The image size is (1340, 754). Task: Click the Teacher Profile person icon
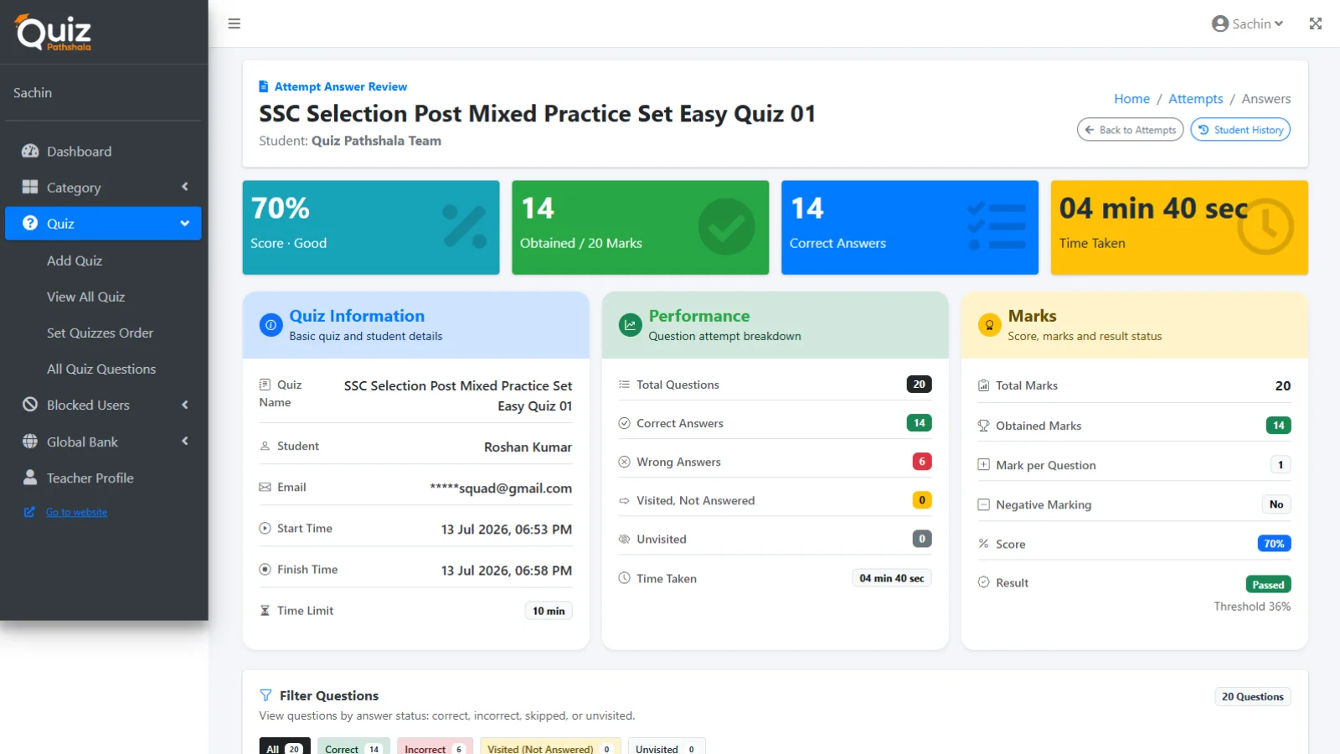click(x=30, y=478)
